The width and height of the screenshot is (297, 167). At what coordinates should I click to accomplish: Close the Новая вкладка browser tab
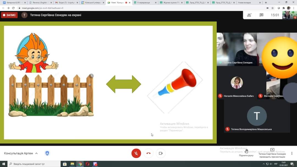pos(260,3)
